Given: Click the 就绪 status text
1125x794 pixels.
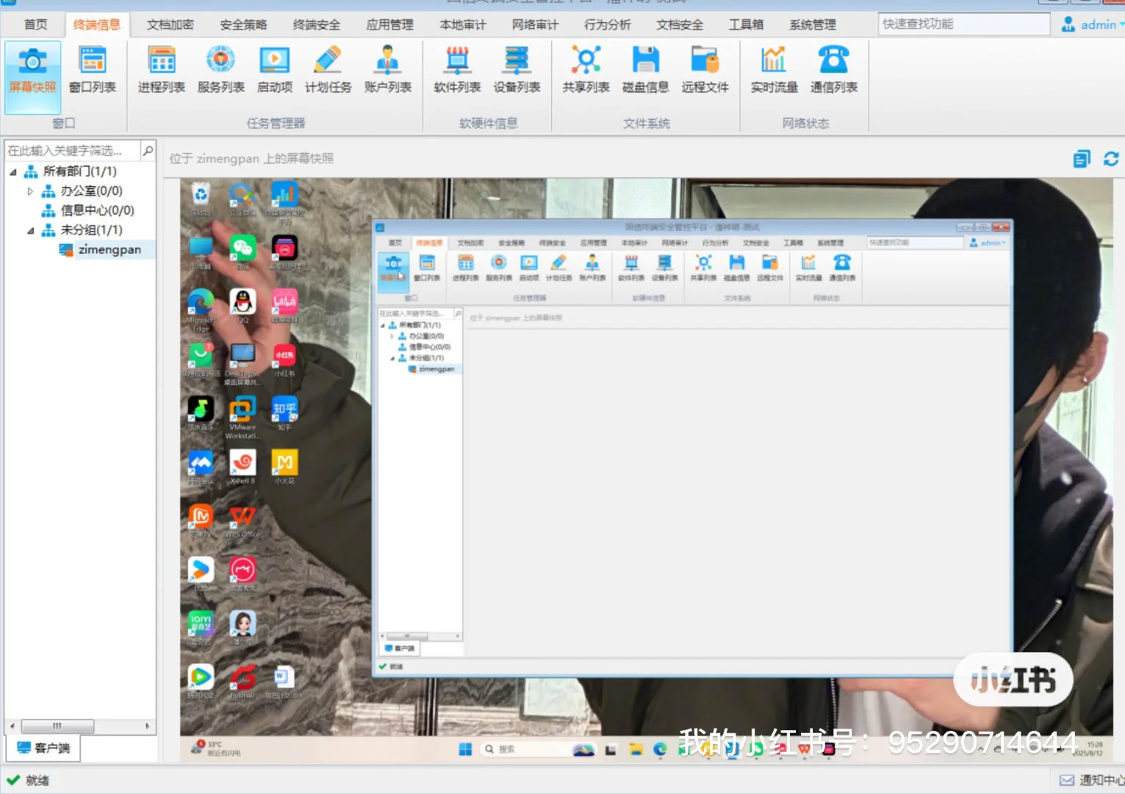Looking at the screenshot, I should 37,780.
